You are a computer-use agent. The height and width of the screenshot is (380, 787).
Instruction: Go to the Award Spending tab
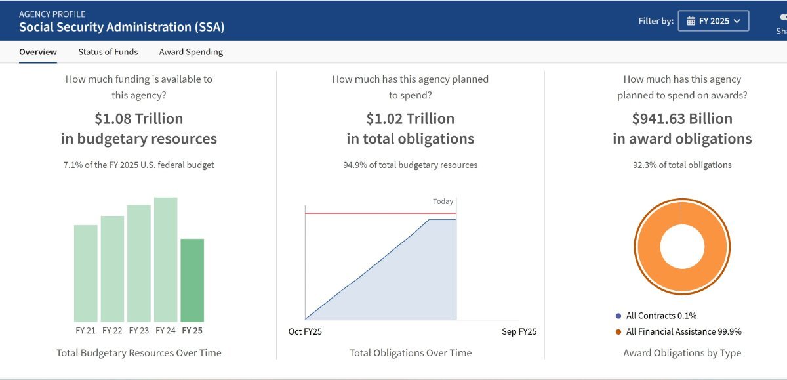(x=191, y=52)
